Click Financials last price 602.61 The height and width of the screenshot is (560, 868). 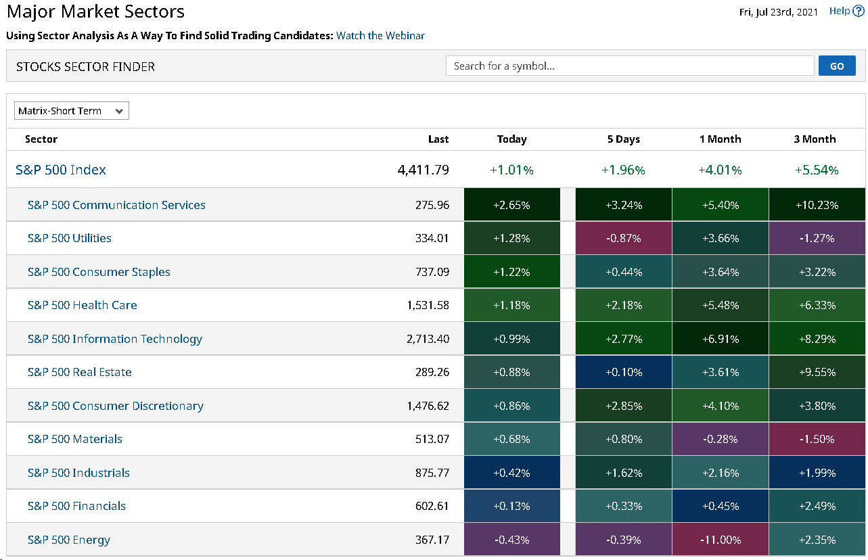click(x=432, y=506)
